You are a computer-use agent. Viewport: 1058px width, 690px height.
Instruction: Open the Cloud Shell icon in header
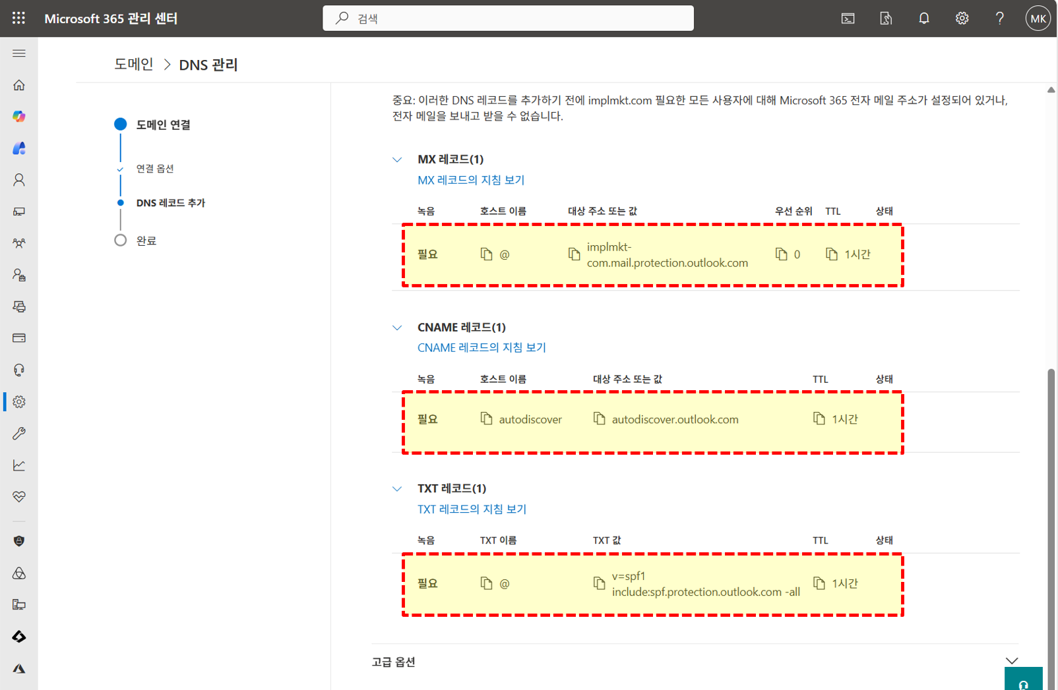click(x=848, y=18)
